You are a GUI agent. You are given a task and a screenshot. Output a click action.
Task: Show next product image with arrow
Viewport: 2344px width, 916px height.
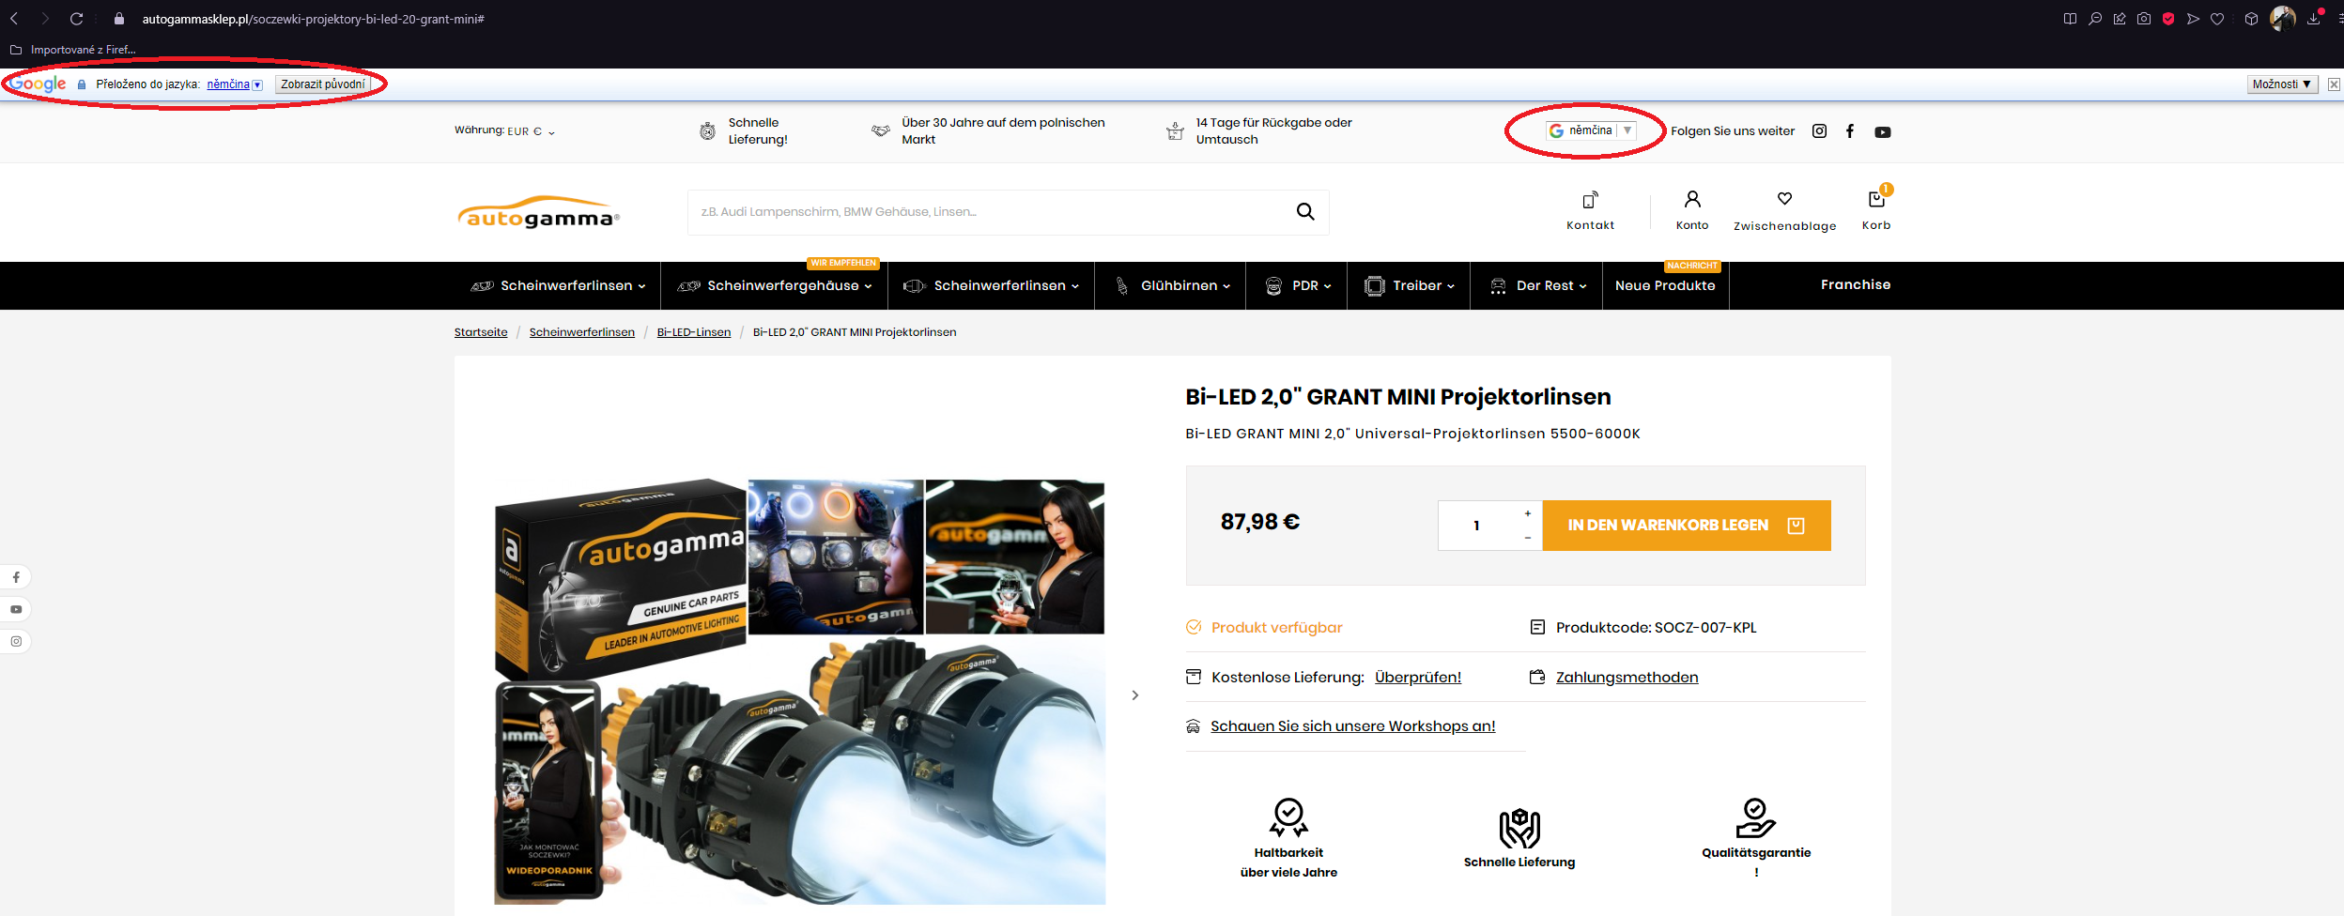1135,695
